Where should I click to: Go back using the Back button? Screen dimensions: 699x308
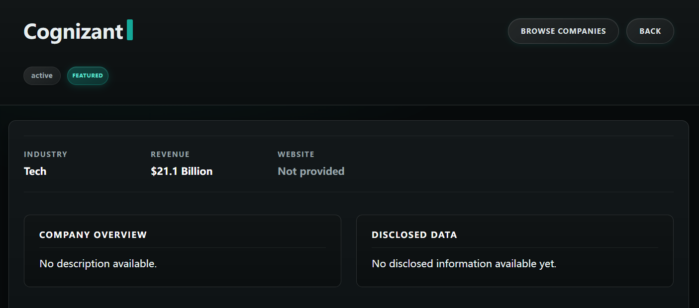pyautogui.click(x=650, y=31)
